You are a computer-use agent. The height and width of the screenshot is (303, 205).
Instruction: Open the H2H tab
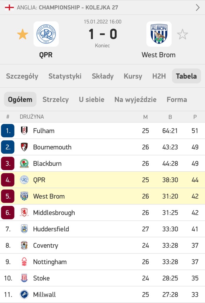(x=159, y=76)
